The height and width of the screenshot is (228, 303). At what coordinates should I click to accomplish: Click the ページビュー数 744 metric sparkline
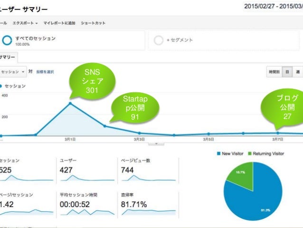[149, 178]
